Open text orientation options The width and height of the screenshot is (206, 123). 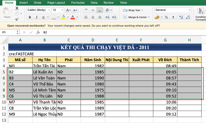(x=108, y=10)
